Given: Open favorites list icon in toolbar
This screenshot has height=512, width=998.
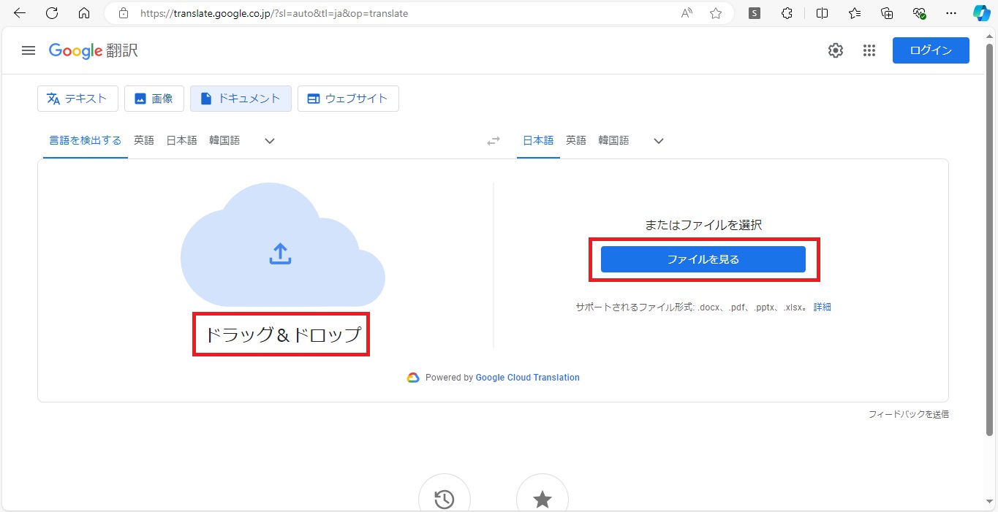Looking at the screenshot, I should coord(855,13).
